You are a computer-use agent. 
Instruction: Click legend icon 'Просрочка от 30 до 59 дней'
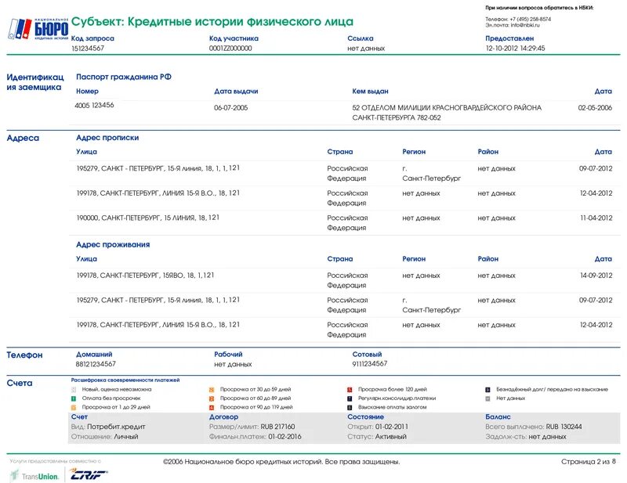pos(212,390)
